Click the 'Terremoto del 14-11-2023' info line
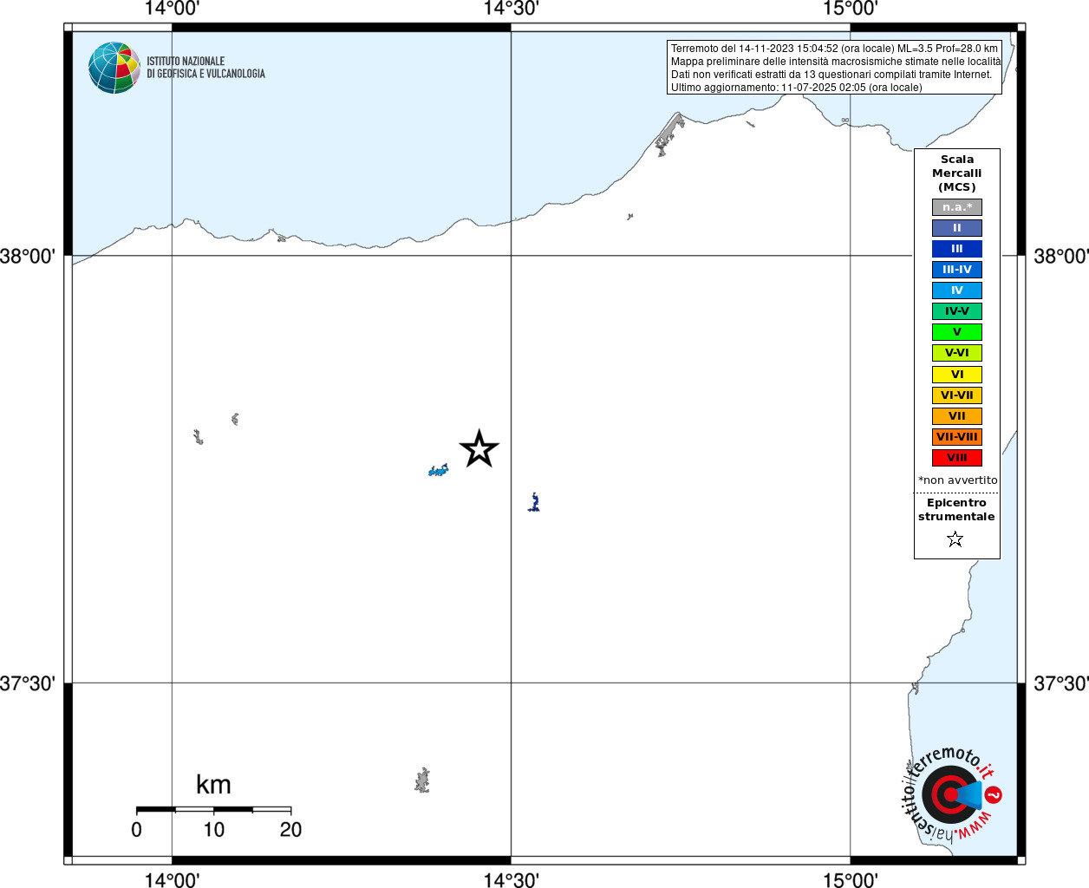 pos(834,49)
